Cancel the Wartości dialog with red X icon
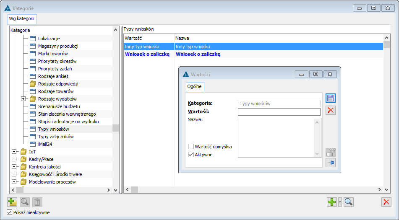 (331, 110)
